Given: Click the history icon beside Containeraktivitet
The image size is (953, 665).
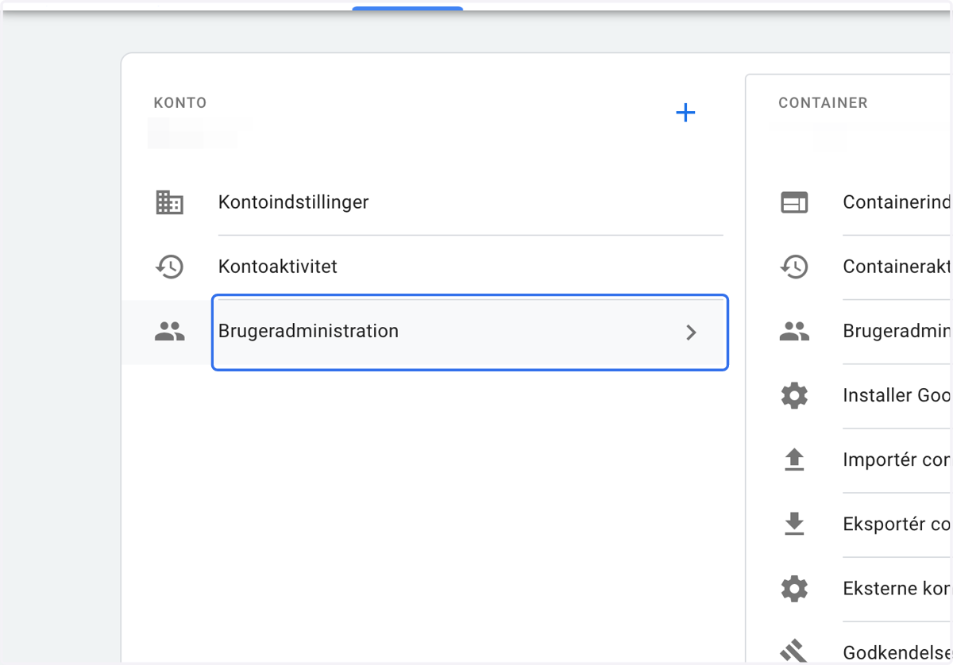Looking at the screenshot, I should pyautogui.click(x=794, y=267).
